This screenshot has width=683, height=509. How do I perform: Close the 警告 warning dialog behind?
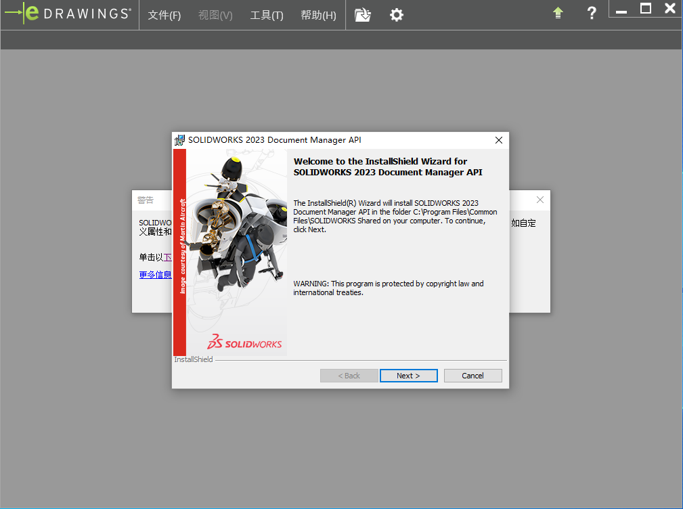[x=540, y=200]
